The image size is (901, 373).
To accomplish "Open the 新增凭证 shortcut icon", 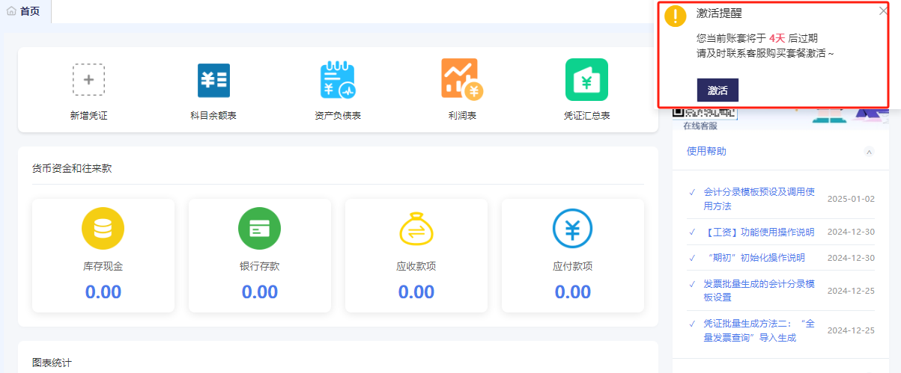I will pos(88,79).
